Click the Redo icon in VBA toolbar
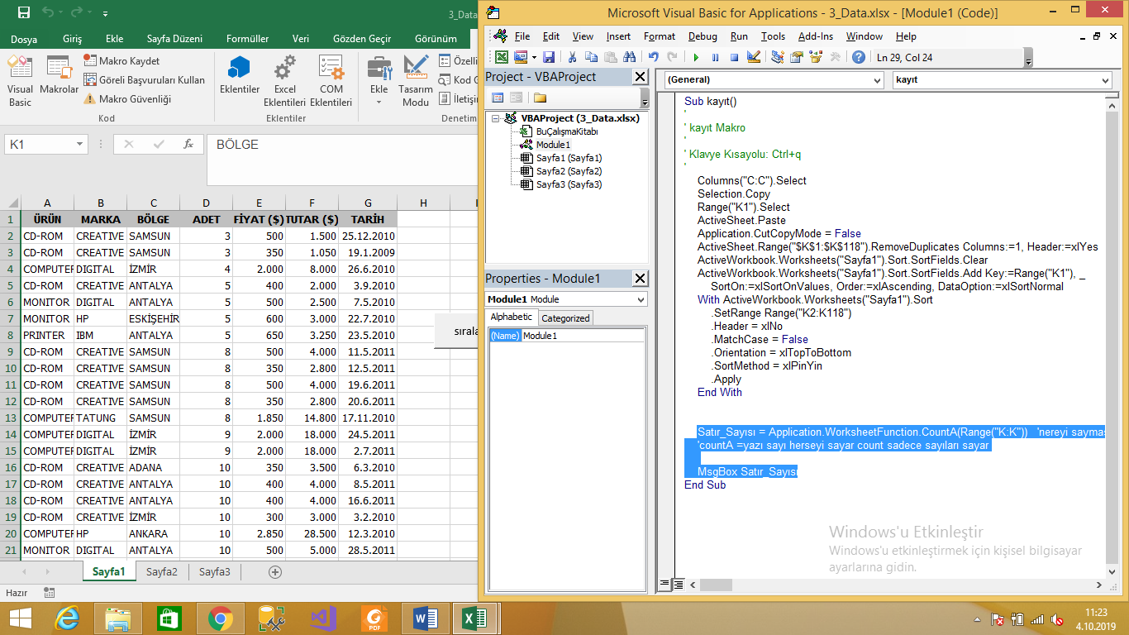Screen dimensions: 1129x635 [x=673, y=57]
